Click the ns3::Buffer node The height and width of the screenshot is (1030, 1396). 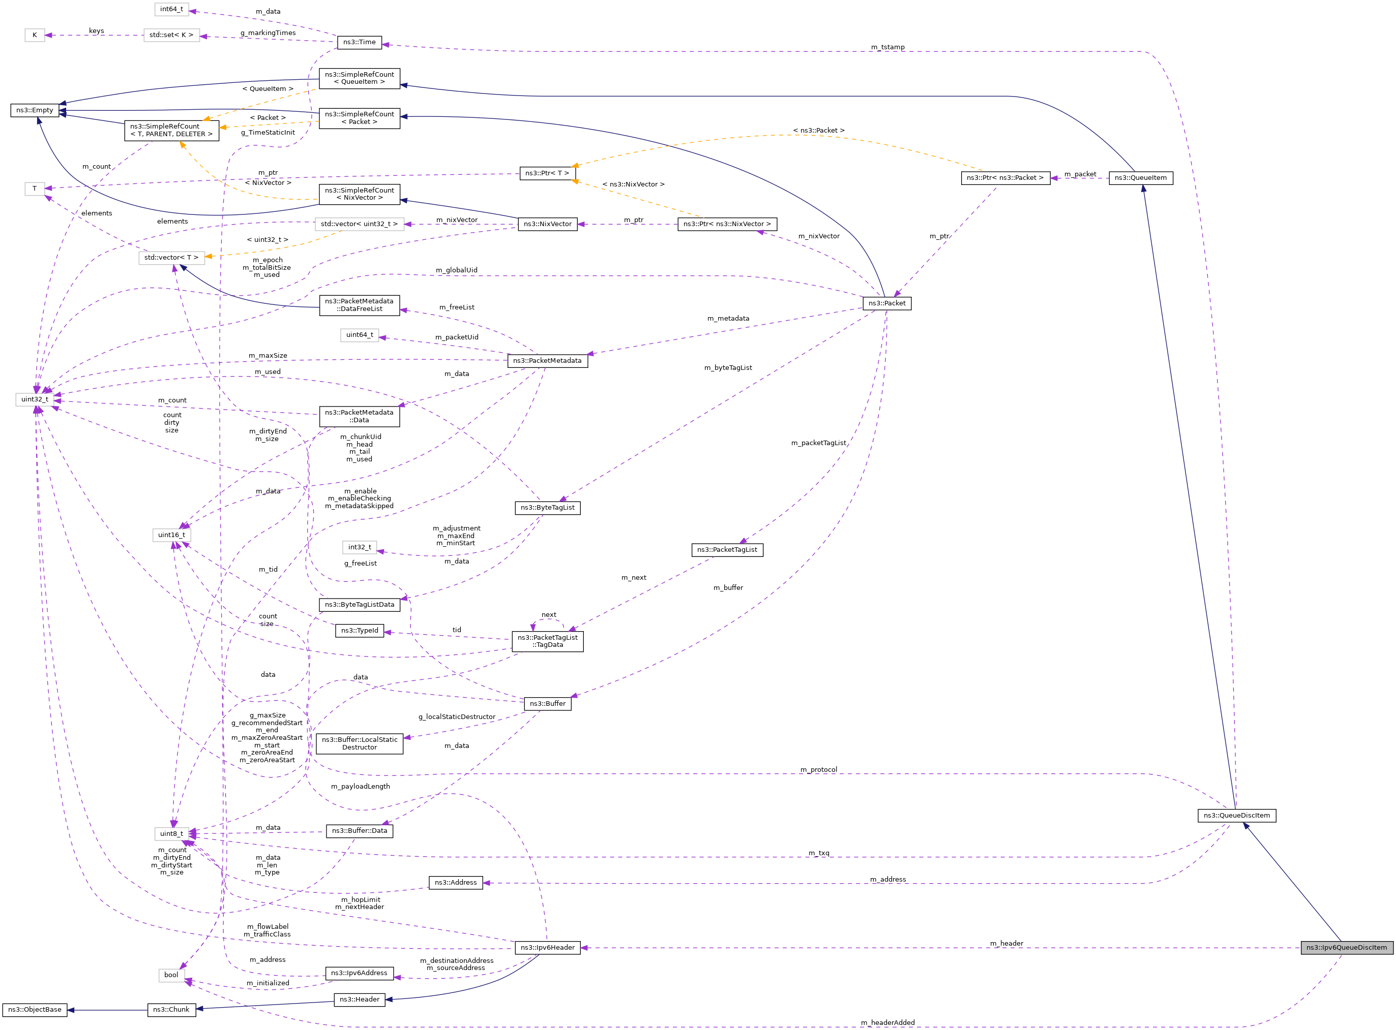pyautogui.click(x=547, y=704)
